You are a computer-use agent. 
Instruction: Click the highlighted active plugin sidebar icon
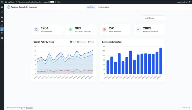click(2, 29)
